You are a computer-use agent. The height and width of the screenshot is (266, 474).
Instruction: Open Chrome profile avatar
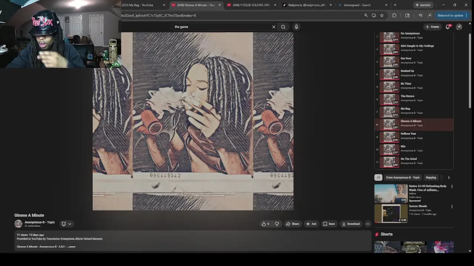click(430, 16)
